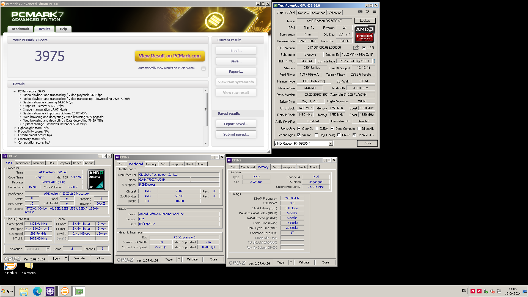Switch to the Benchmark tab in PCMark 7
The width and height of the screenshot is (528, 297).
(20, 29)
